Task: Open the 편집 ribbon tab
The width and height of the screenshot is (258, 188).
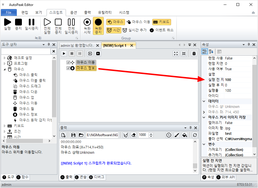Action: [25, 12]
